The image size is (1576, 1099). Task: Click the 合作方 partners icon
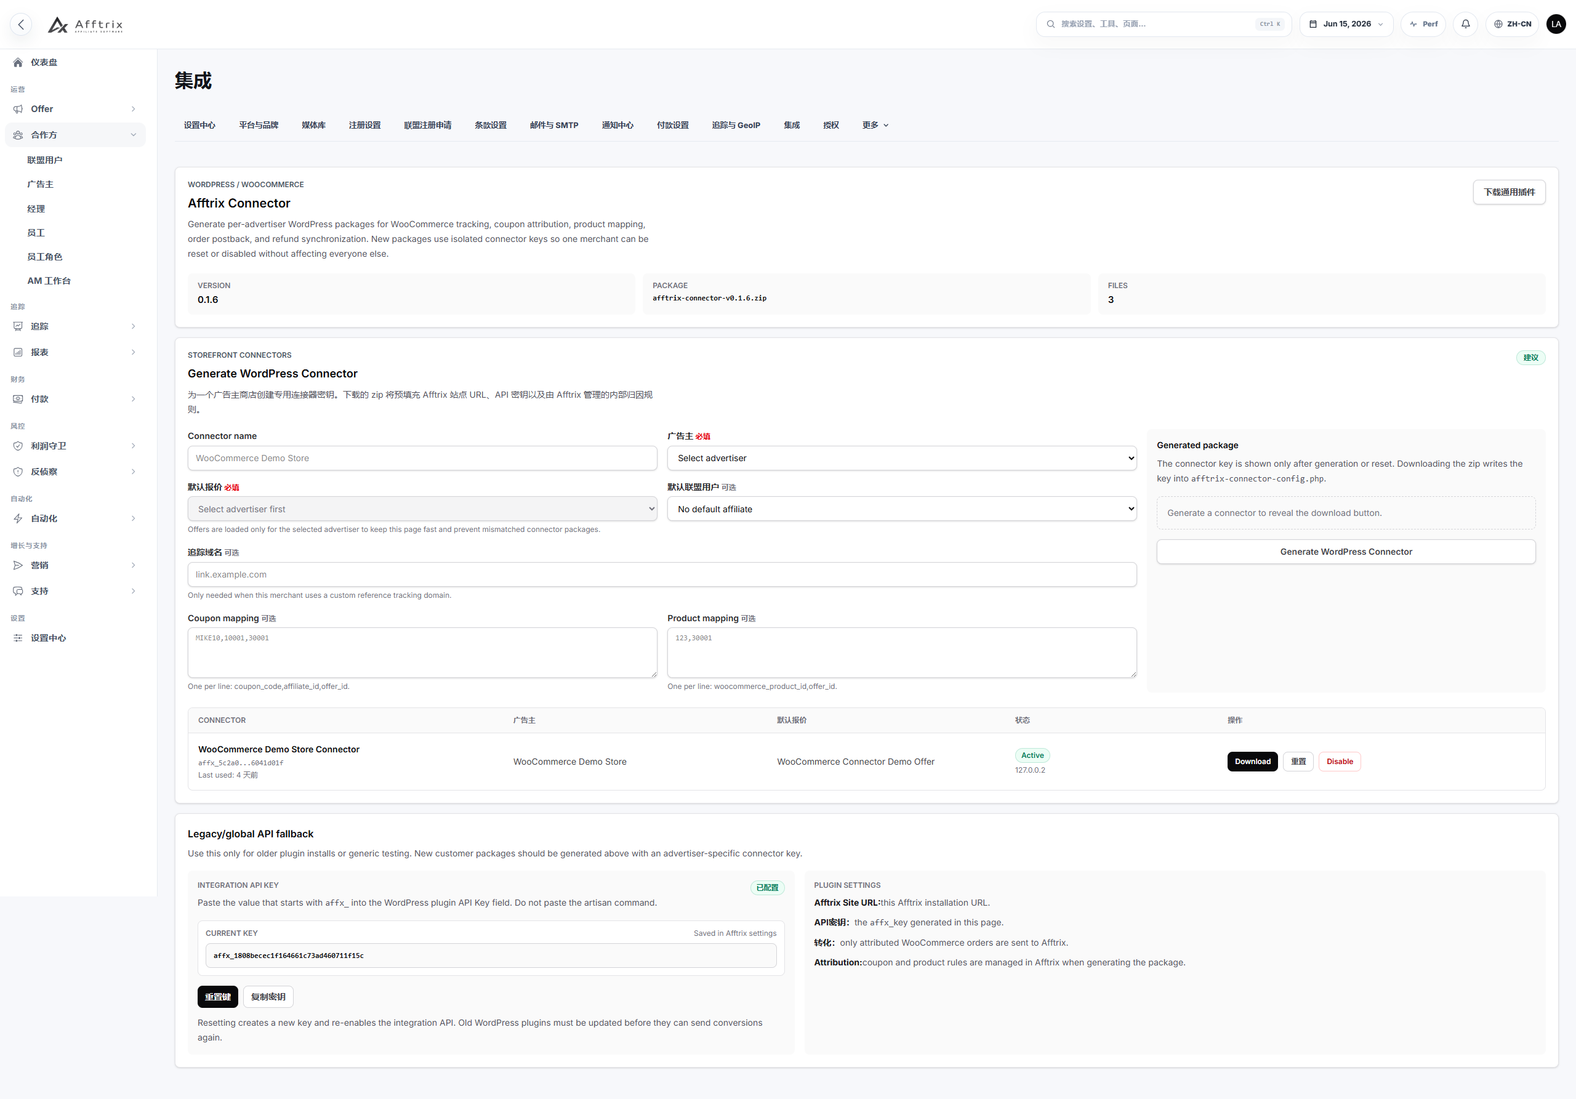point(18,135)
